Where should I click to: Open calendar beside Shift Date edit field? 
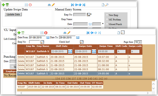pos(70,51)
